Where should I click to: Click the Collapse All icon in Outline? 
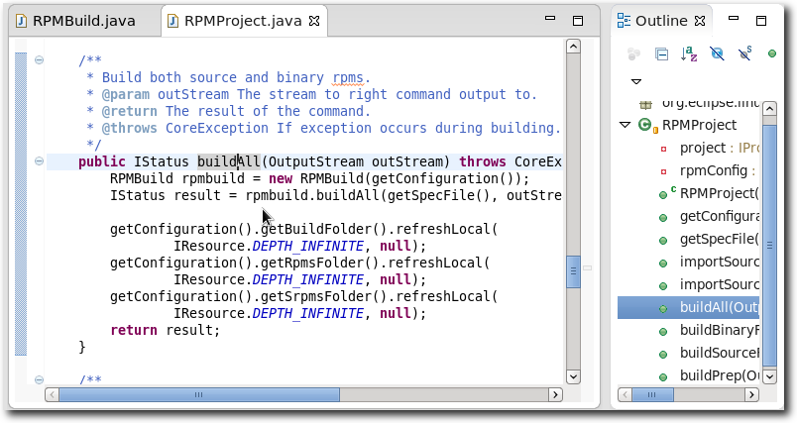pos(661,53)
